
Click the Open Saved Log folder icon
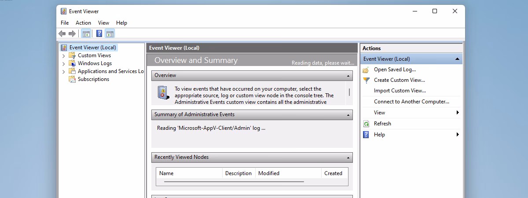[366, 70]
